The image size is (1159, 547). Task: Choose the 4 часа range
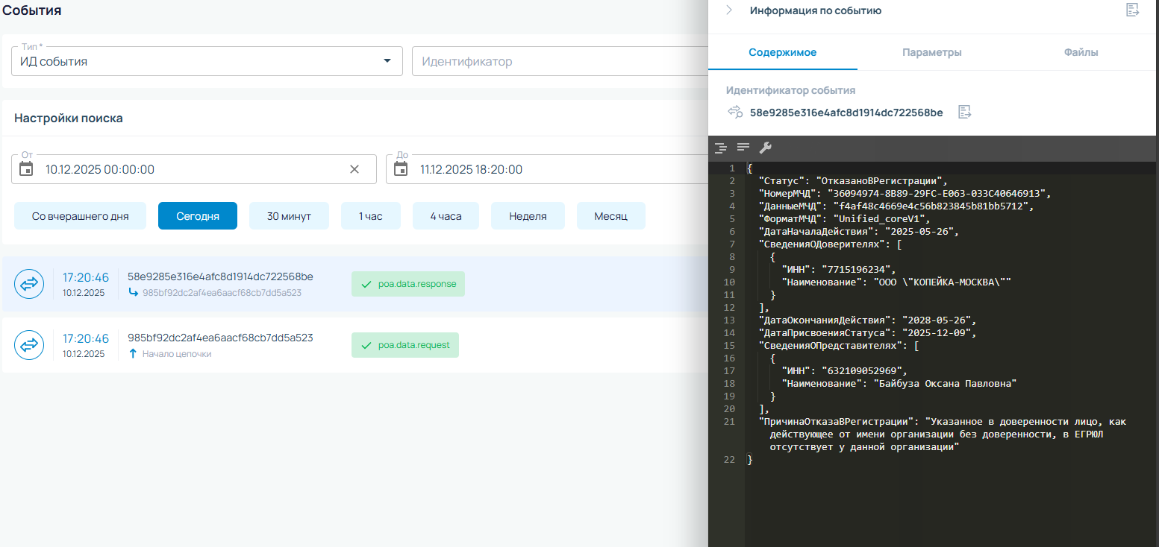(x=446, y=216)
